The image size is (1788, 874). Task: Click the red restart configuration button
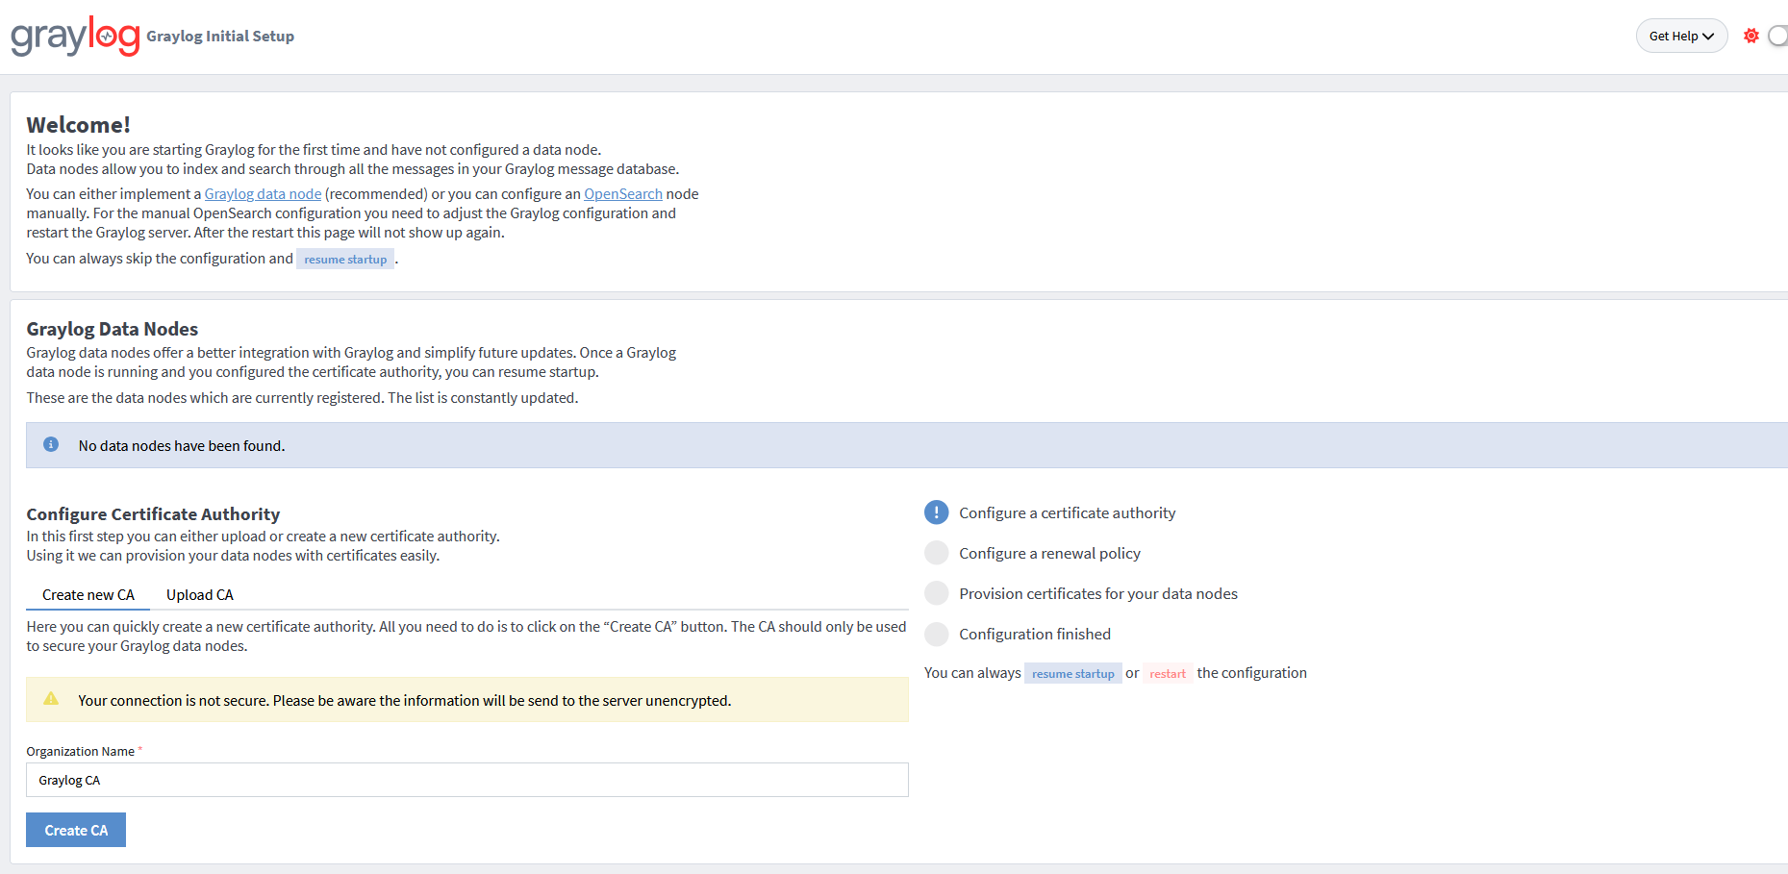(x=1167, y=673)
